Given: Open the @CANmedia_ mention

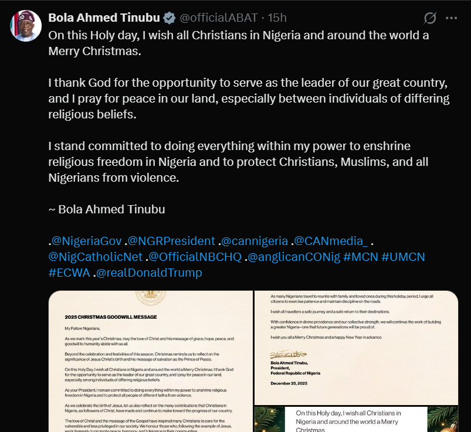Looking at the screenshot, I should coord(331,241).
